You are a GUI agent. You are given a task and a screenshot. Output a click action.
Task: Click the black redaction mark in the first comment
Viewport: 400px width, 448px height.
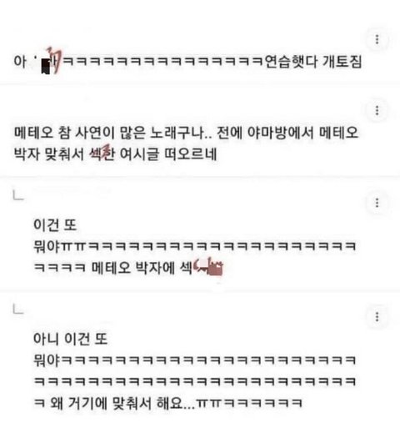46,66
